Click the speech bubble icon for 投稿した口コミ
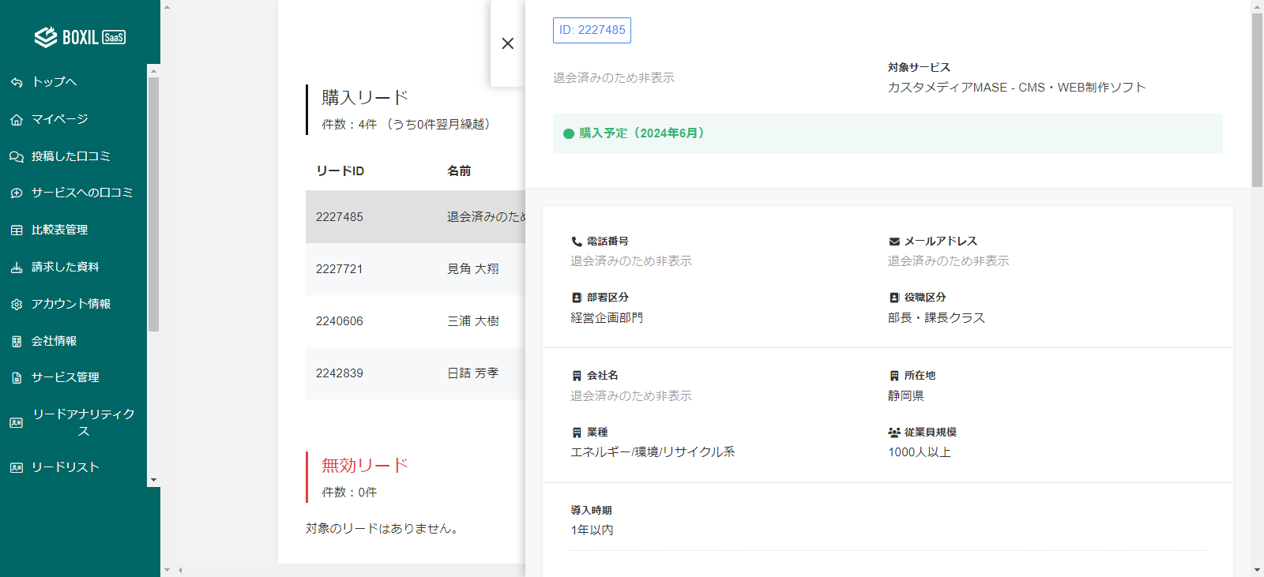The height and width of the screenshot is (577, 1264). 17,157
